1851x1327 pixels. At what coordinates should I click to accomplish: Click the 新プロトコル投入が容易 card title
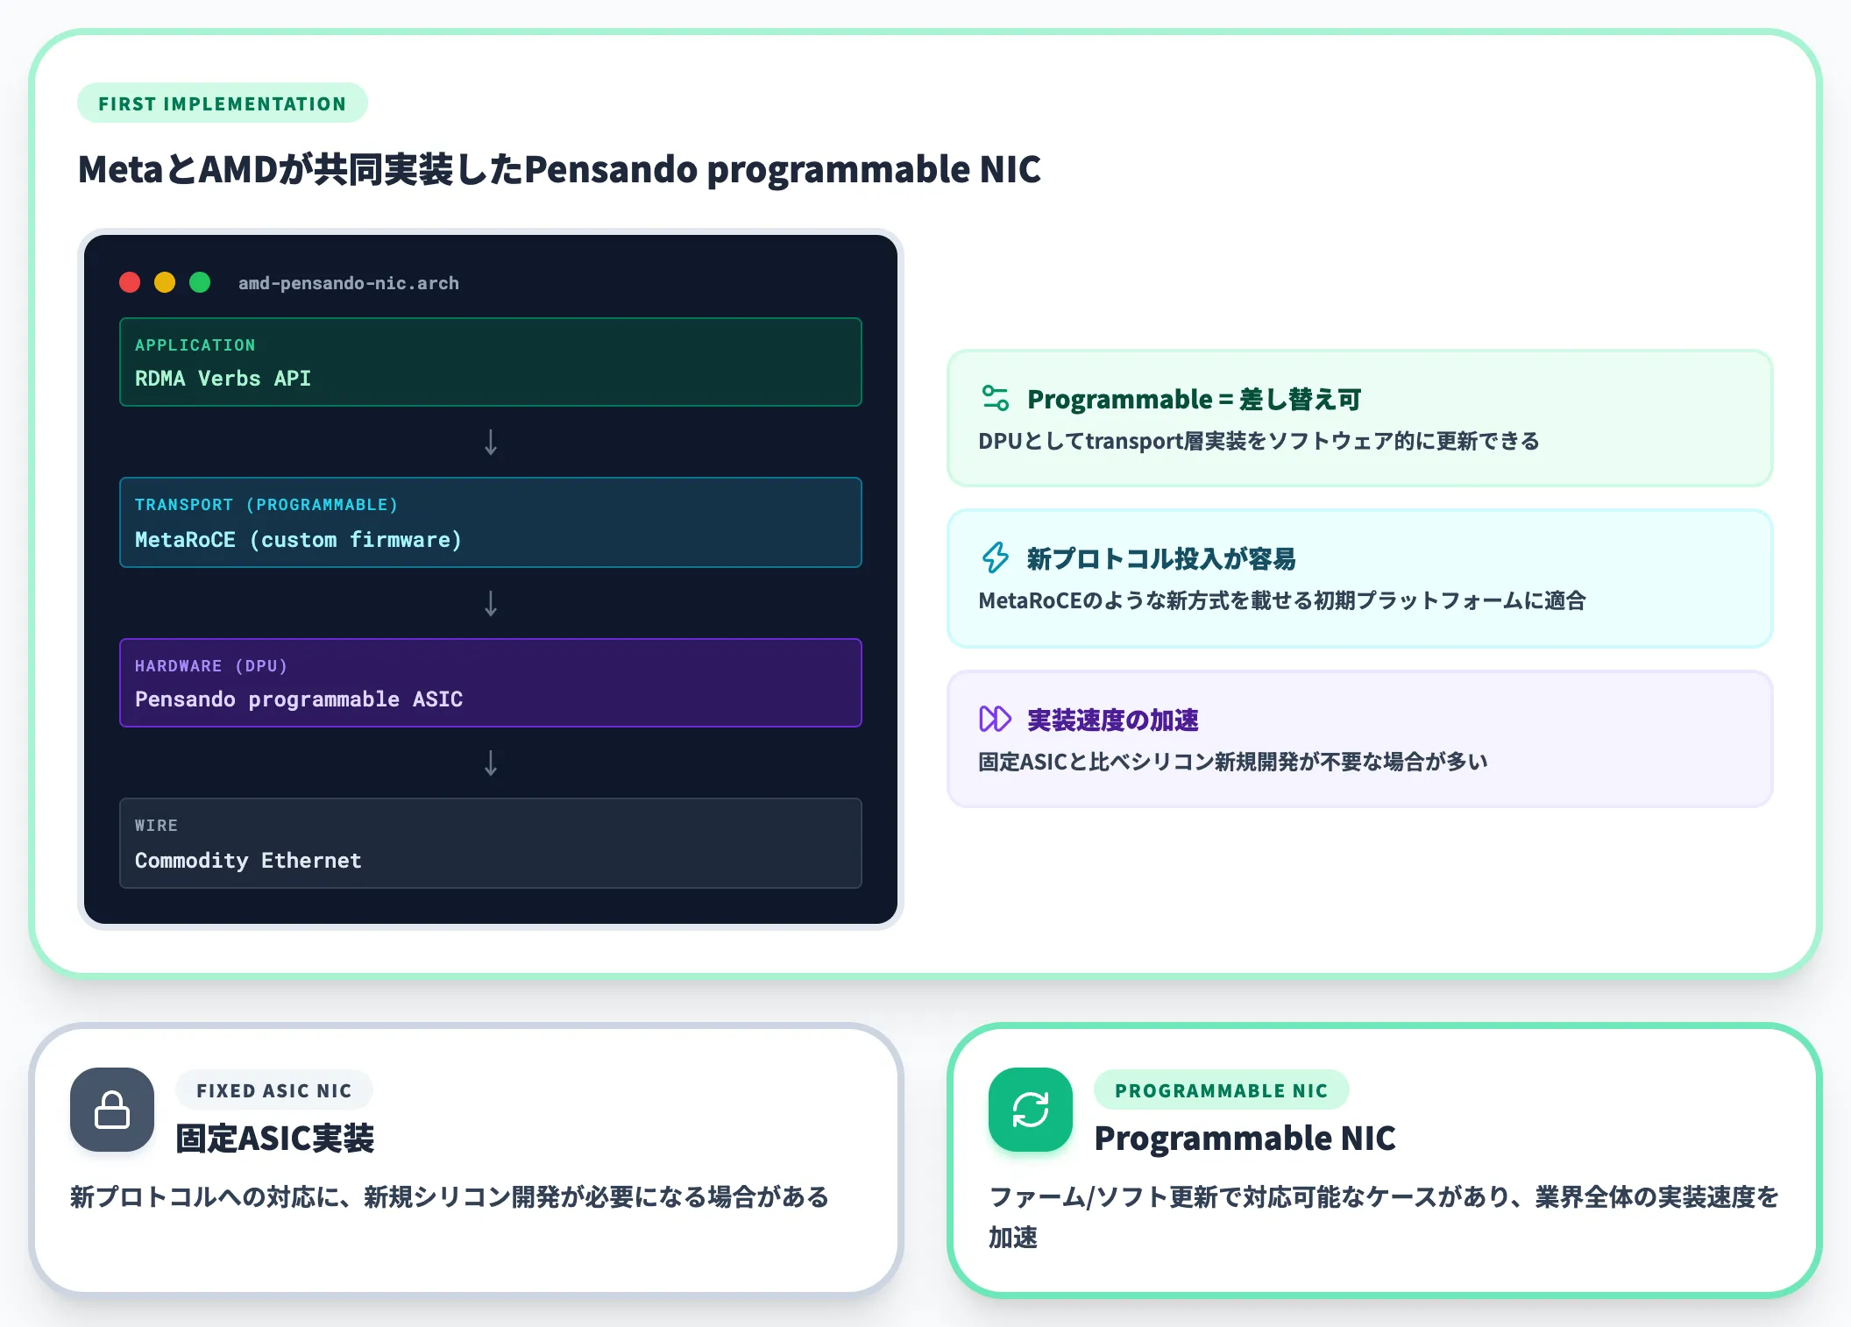[x=1161, y=559]
